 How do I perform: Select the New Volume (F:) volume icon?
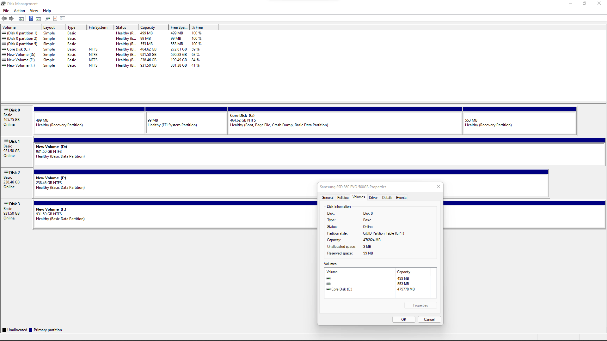click(4, 65)
